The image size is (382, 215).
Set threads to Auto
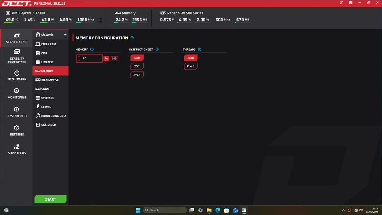pyautogui.click(x=191, y=58)
